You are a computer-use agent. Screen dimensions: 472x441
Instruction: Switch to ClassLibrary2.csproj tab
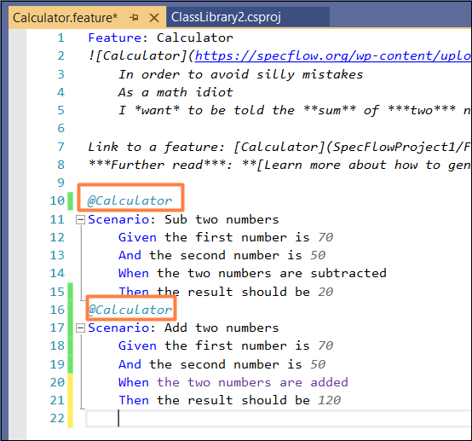(226, 17)
